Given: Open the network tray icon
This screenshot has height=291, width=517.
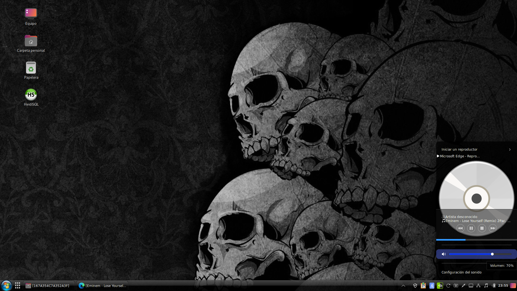Looking at the screenshot, I should coord(478,286).
